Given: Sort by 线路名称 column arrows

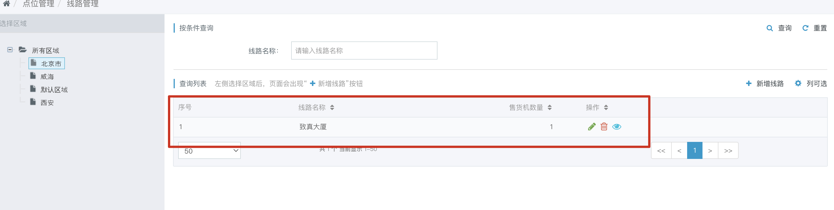Looking at the screenshot, I should click(332, 108).
